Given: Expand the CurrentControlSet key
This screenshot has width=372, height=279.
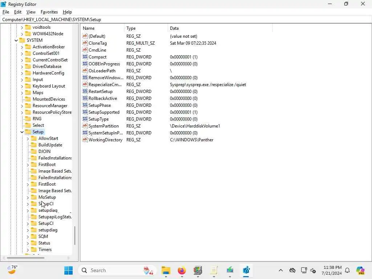Looking at the screenshot, I should pyautogui.click(x=22, y=60).
